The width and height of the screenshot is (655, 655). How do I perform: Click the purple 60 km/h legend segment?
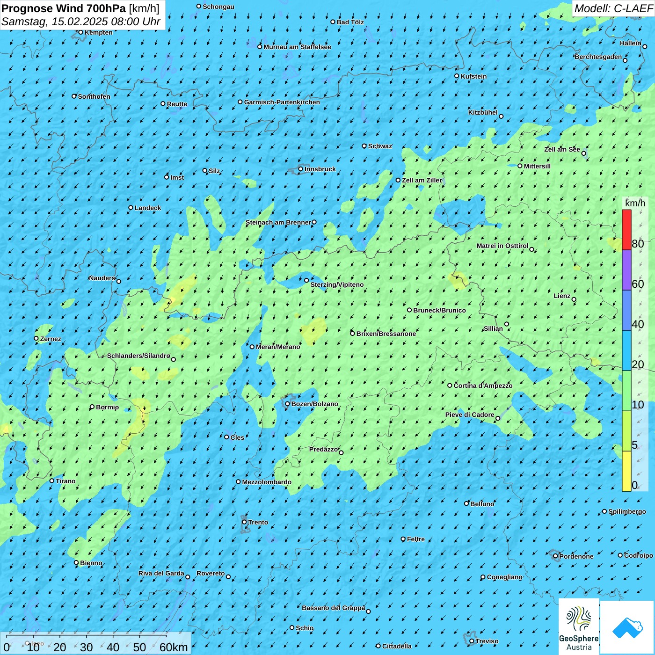click(x=626, y=270)
